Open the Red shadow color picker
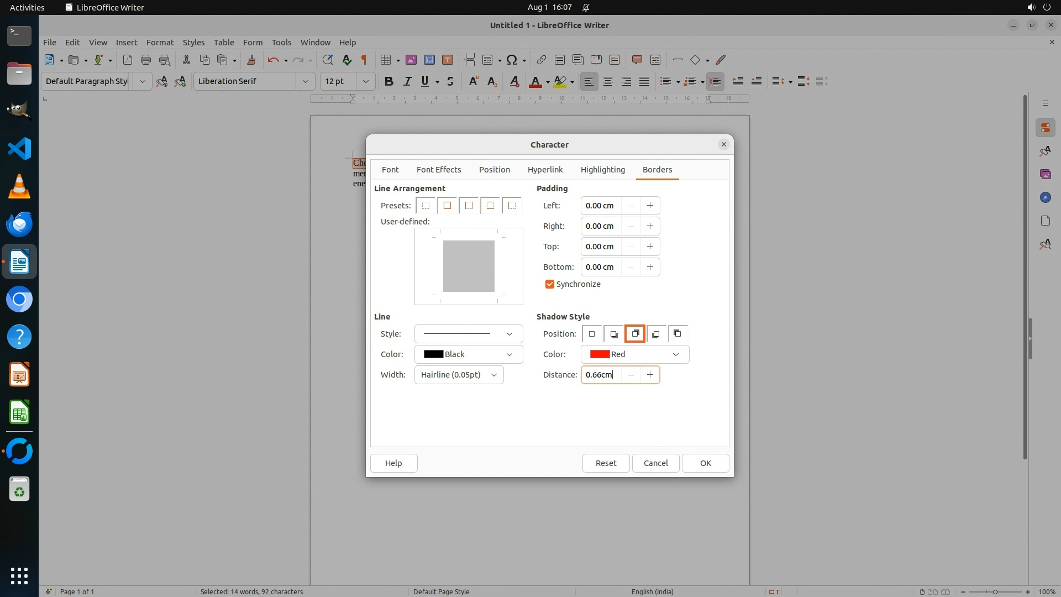The image size is (1061, 597). (x=634, y=354)
